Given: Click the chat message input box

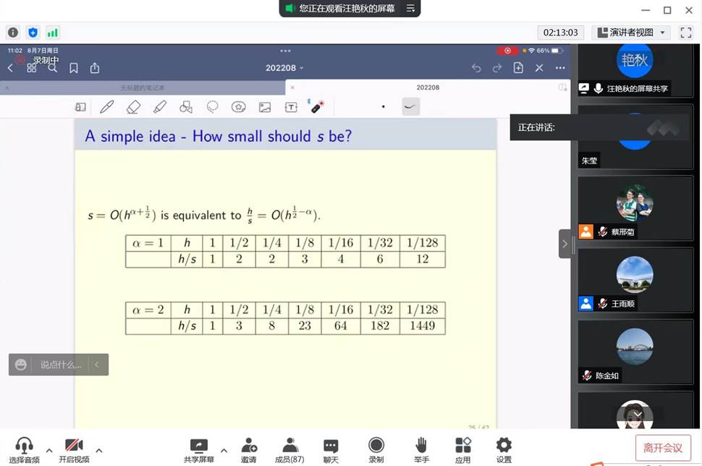Looking at the screenshot, I should pos(60,365).
